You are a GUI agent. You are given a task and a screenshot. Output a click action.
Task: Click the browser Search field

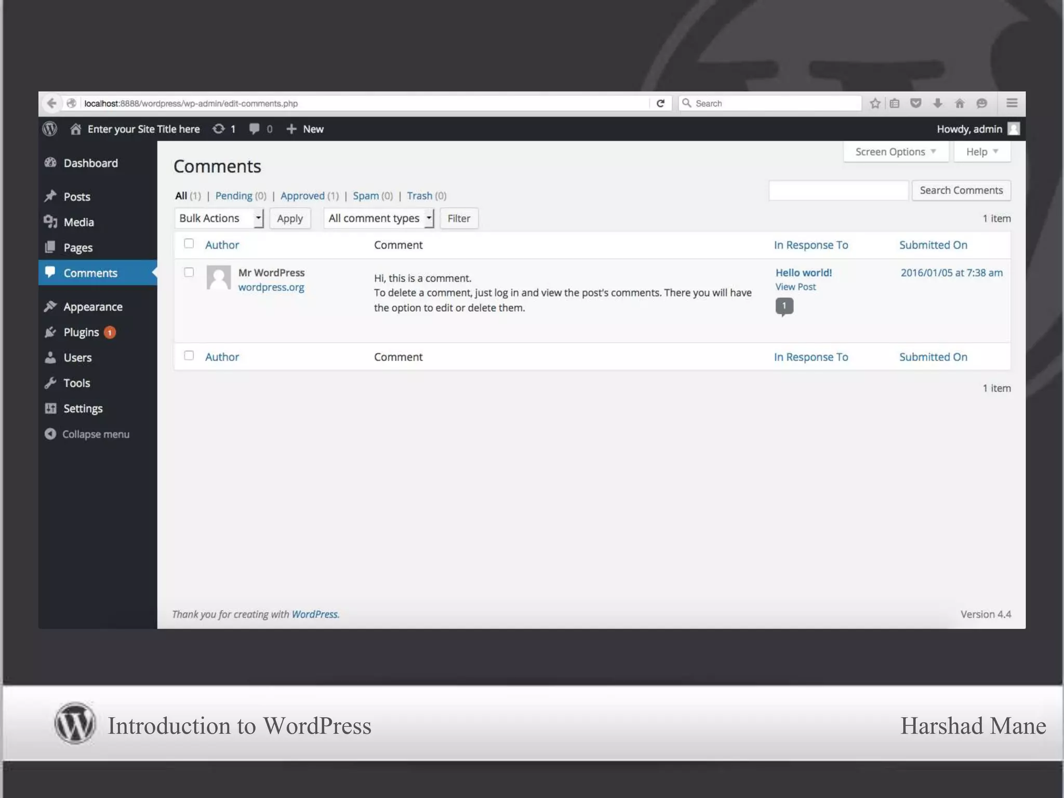770,103
